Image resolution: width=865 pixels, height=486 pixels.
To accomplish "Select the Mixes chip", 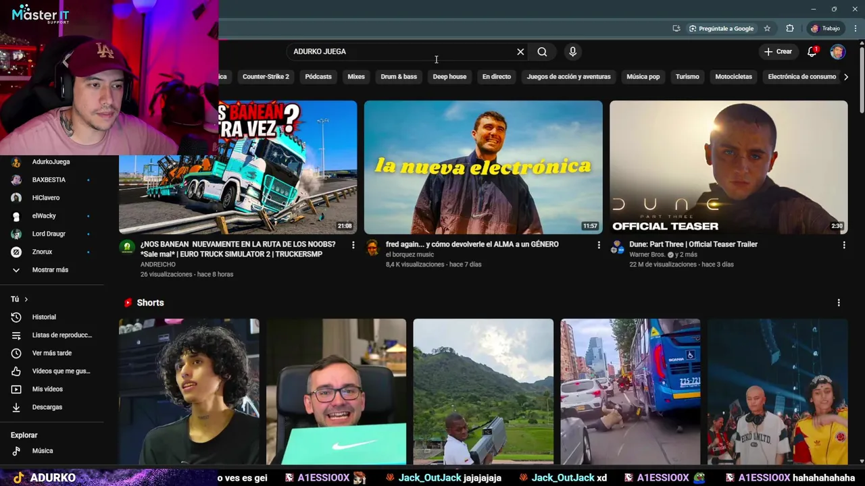I will click(356, 77).
